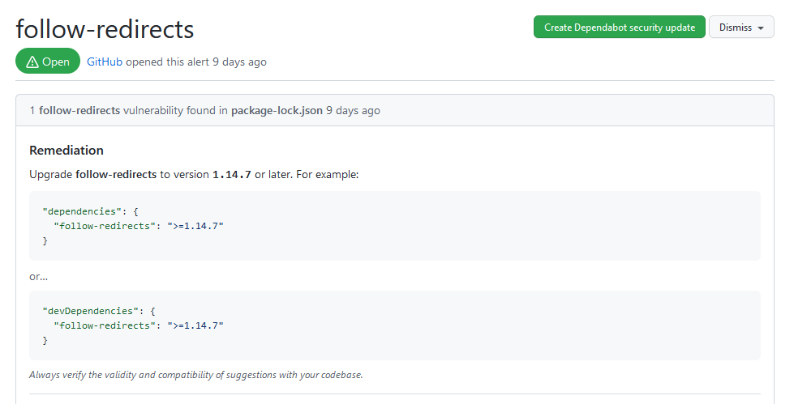Click follow-redirects line under devDependencies code
The image size is (794, 404).
tap(138, 325)
